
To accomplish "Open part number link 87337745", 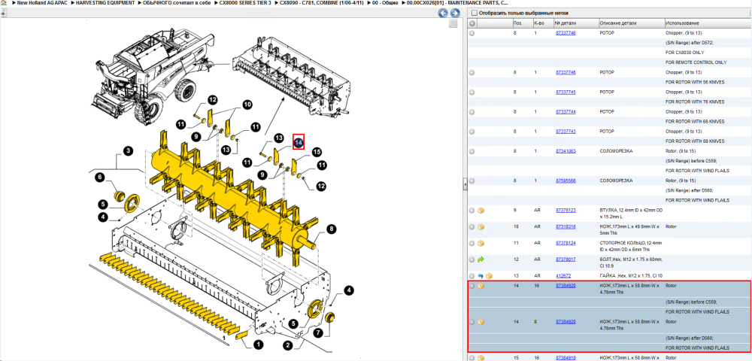I will pyautogui.click(x=566, y=92).
